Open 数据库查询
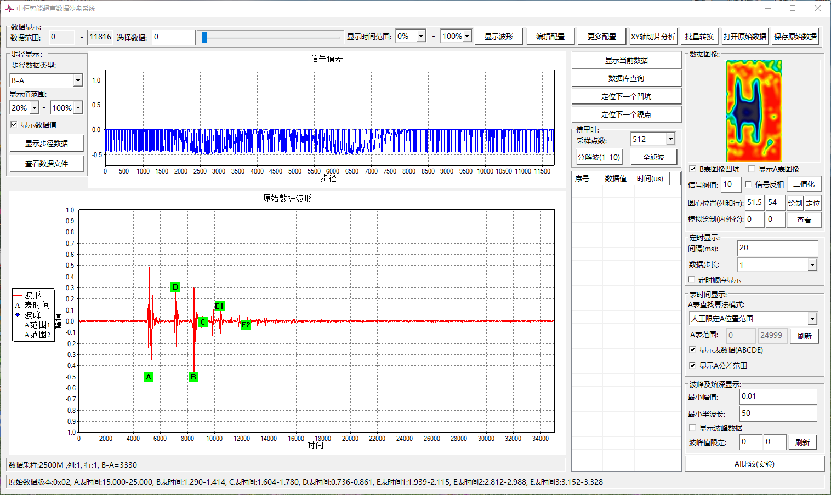 [x=627, y=78]
